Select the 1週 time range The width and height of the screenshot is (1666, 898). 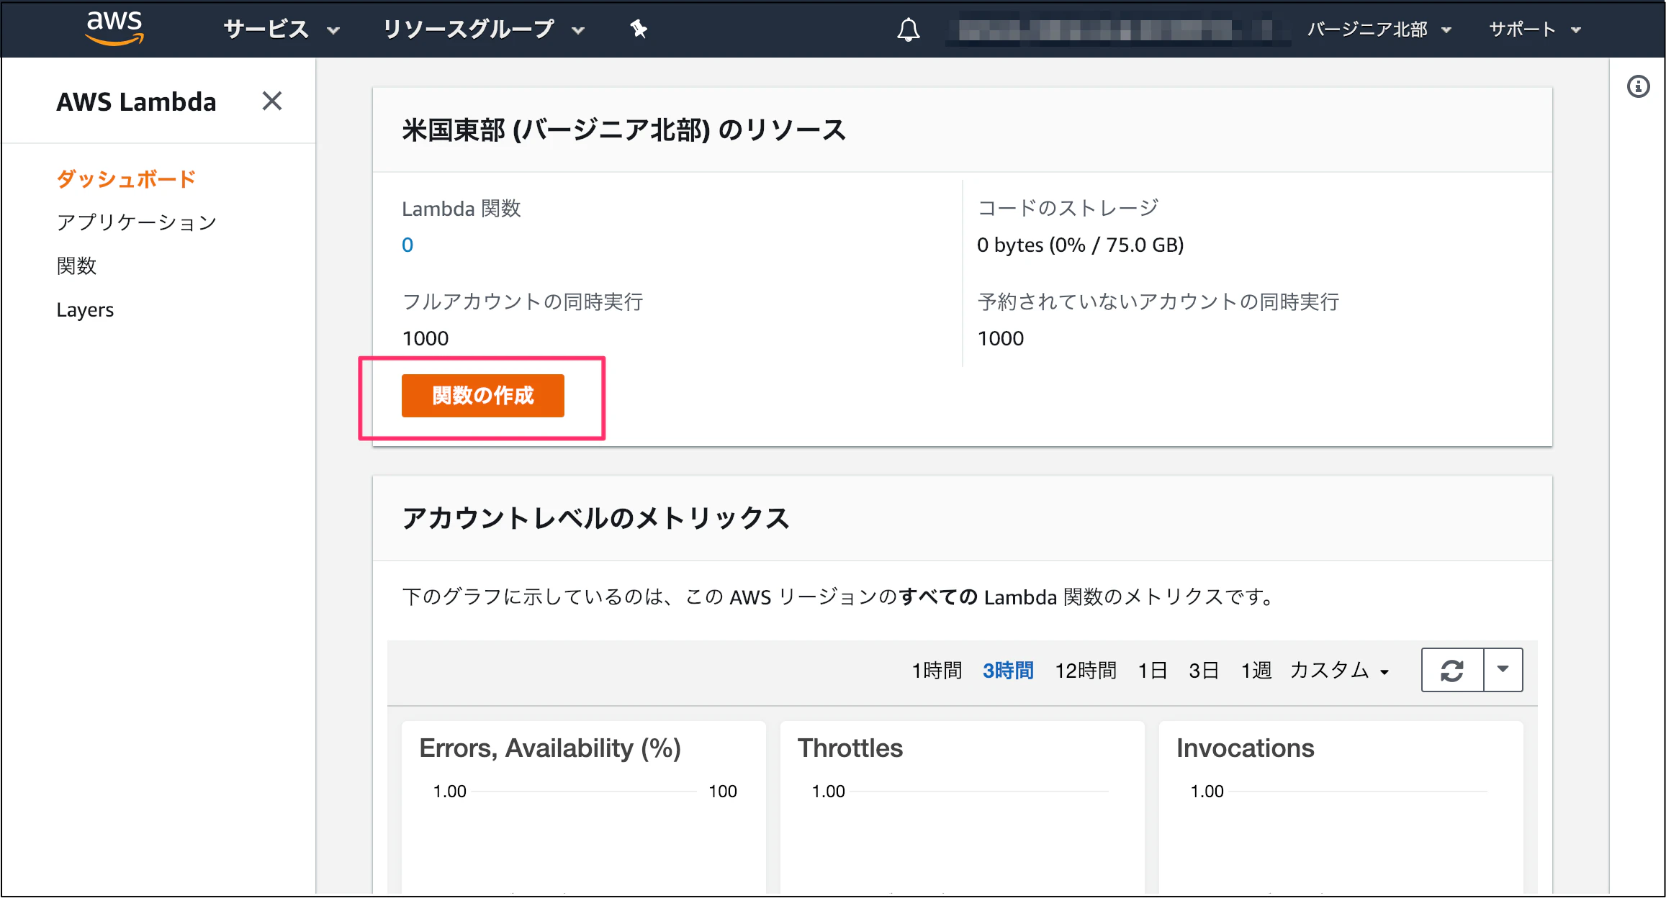pos(1256,671)
